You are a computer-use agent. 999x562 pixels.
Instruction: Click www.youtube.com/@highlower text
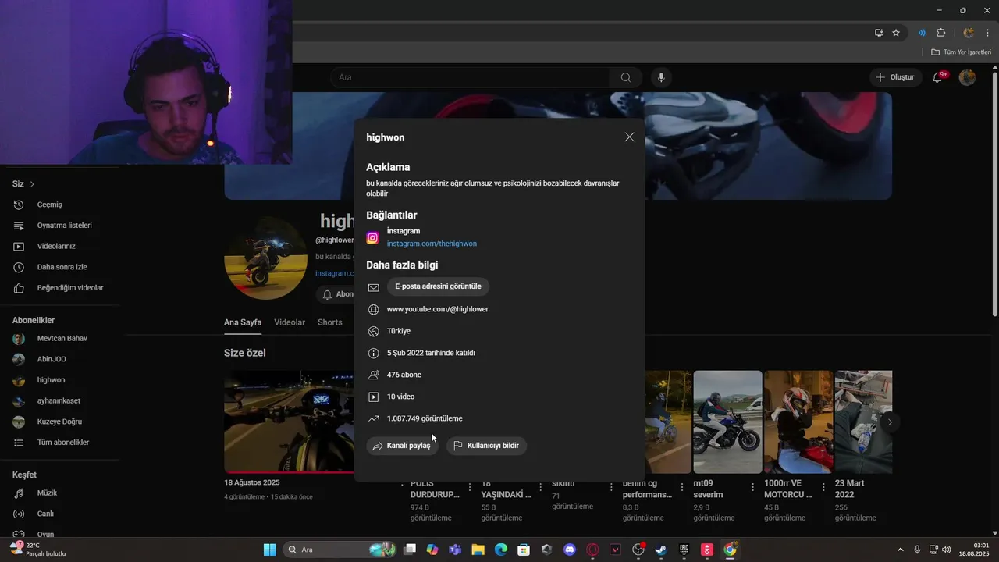click(438, 309)
